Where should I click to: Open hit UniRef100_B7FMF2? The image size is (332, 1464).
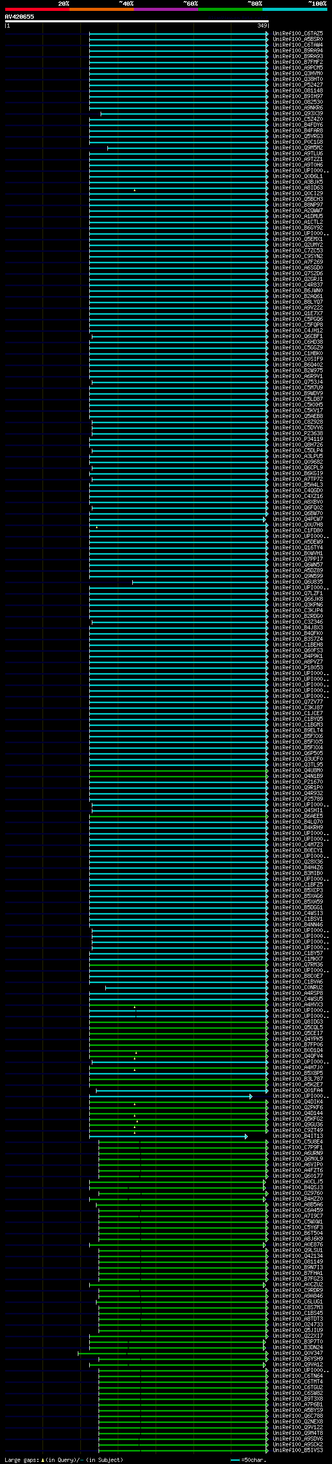click(298, 62)
